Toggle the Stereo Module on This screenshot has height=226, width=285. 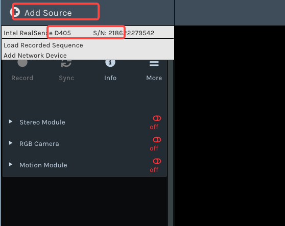point(157,118)
